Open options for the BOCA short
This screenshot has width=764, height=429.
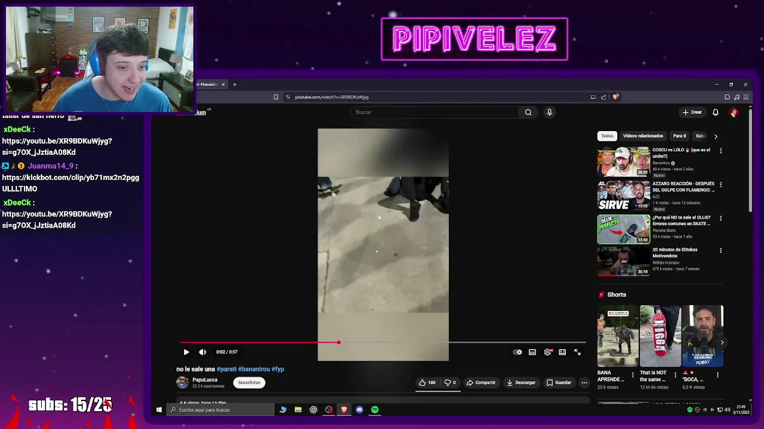(717, 375)
